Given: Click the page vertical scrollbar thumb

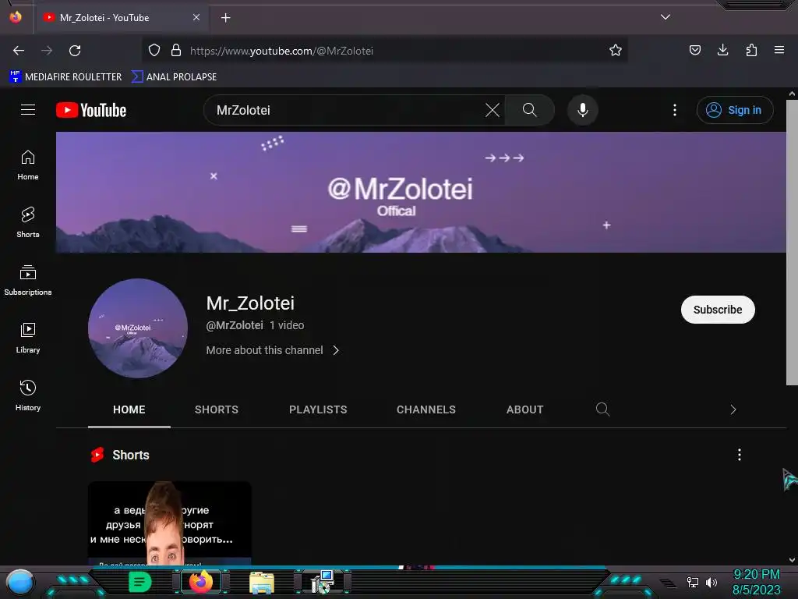Looking at the screenshot, I should 792,242.
